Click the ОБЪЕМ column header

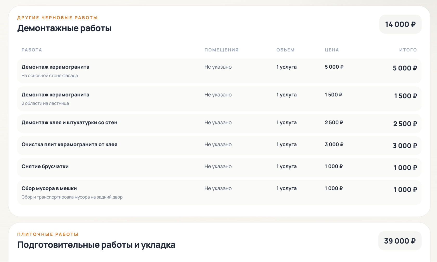point(285,50)
